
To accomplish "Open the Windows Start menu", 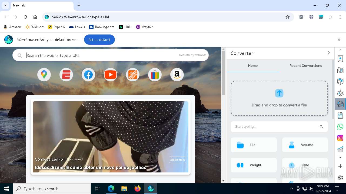I will (6, 189).
